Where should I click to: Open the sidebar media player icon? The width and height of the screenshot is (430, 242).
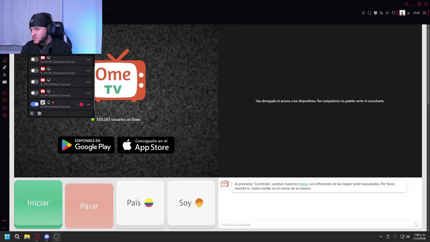click(4, 93)
